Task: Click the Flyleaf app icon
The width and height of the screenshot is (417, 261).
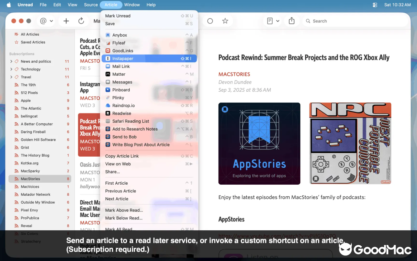Action: pos(108,43)
